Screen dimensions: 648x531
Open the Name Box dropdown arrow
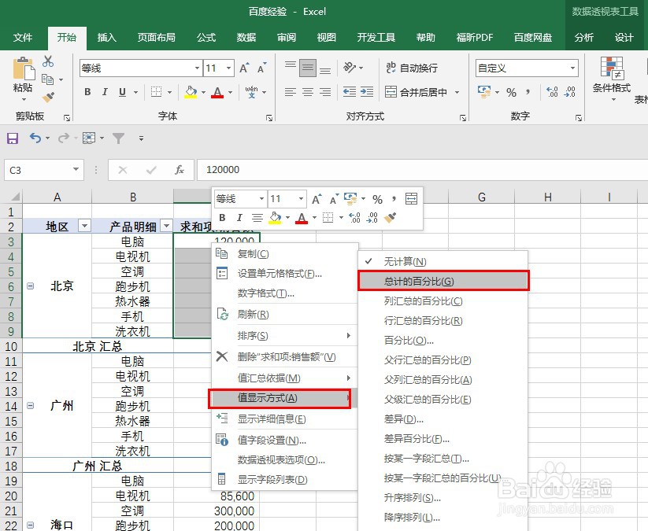pos(76,169)
